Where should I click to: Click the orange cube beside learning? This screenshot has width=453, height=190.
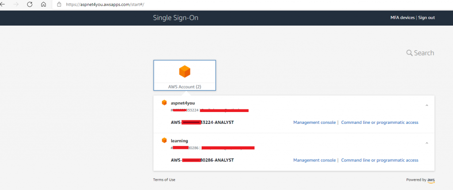pyautogui.click(x=164, y=141)
